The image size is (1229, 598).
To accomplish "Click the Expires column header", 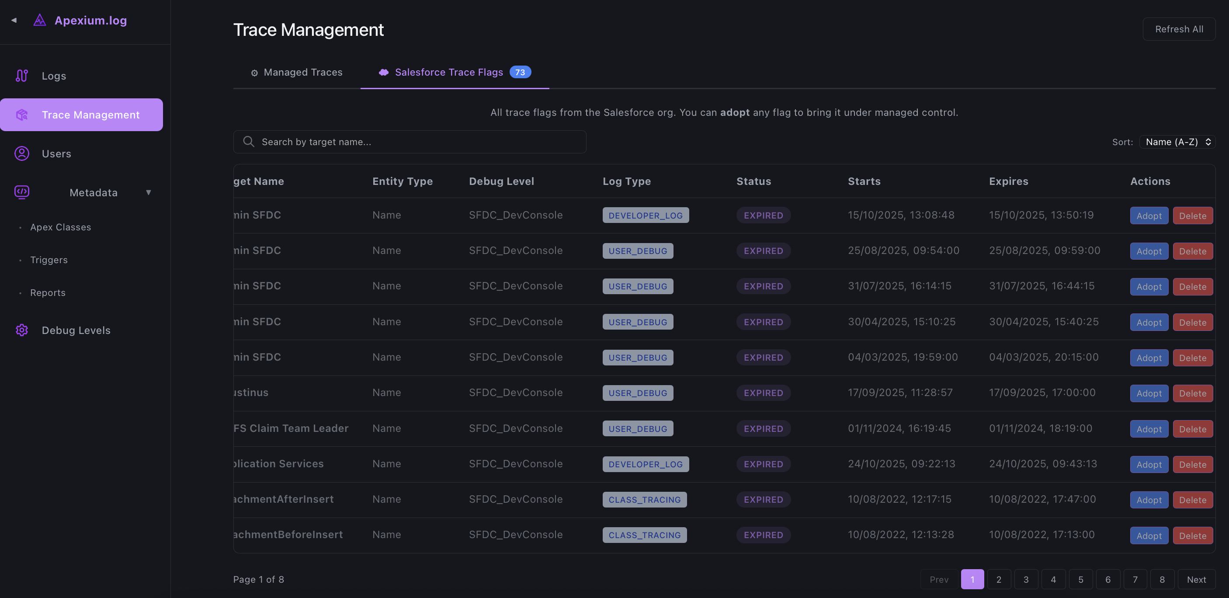I will click(1009, 181).
